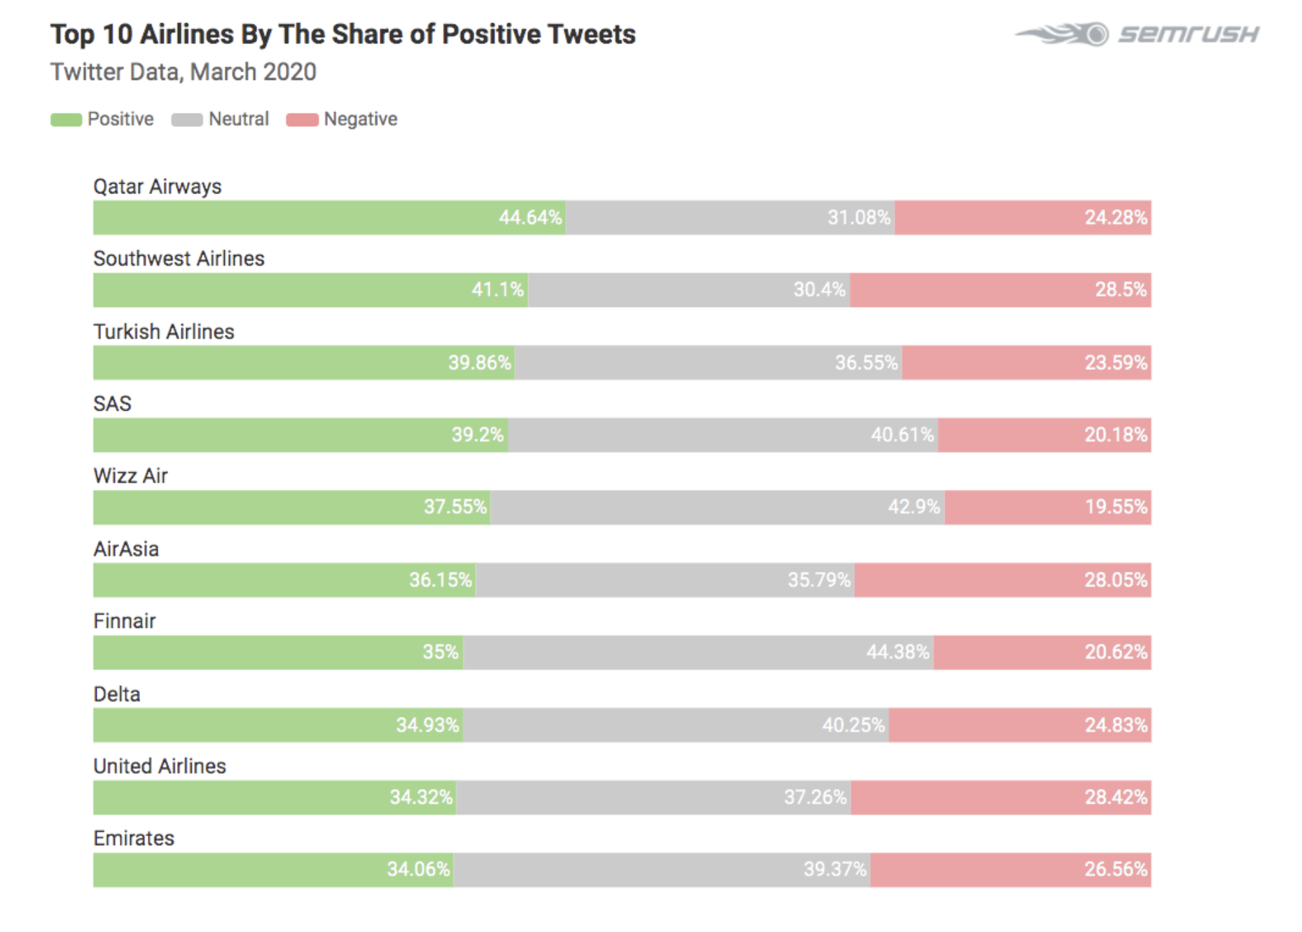Viewport: 1302px width, 932px height.
Task: Click Finnair neutral 44.38% bar segment
Action: tap(698, 652)
